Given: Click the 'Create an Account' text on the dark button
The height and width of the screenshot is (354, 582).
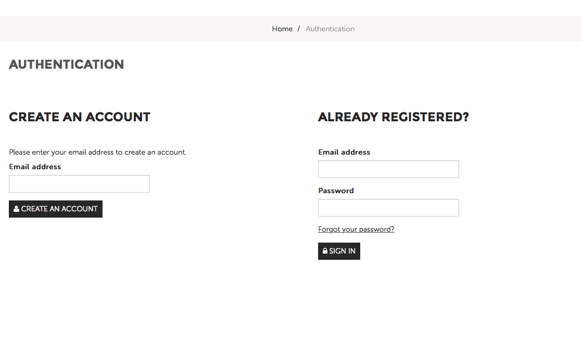Looking at the screenshot, I should pos(59,209).
